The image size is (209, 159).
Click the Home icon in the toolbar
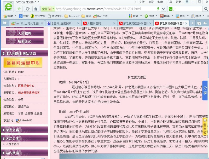click(x=36, y=8)
